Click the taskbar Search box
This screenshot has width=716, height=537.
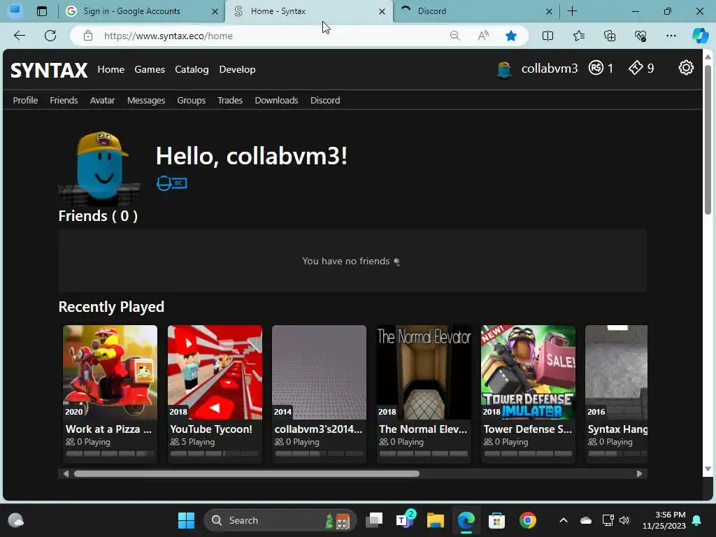[280, 520]
